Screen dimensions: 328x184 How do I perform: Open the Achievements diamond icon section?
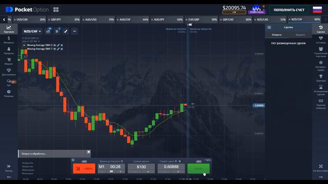(x=9, y=72)
